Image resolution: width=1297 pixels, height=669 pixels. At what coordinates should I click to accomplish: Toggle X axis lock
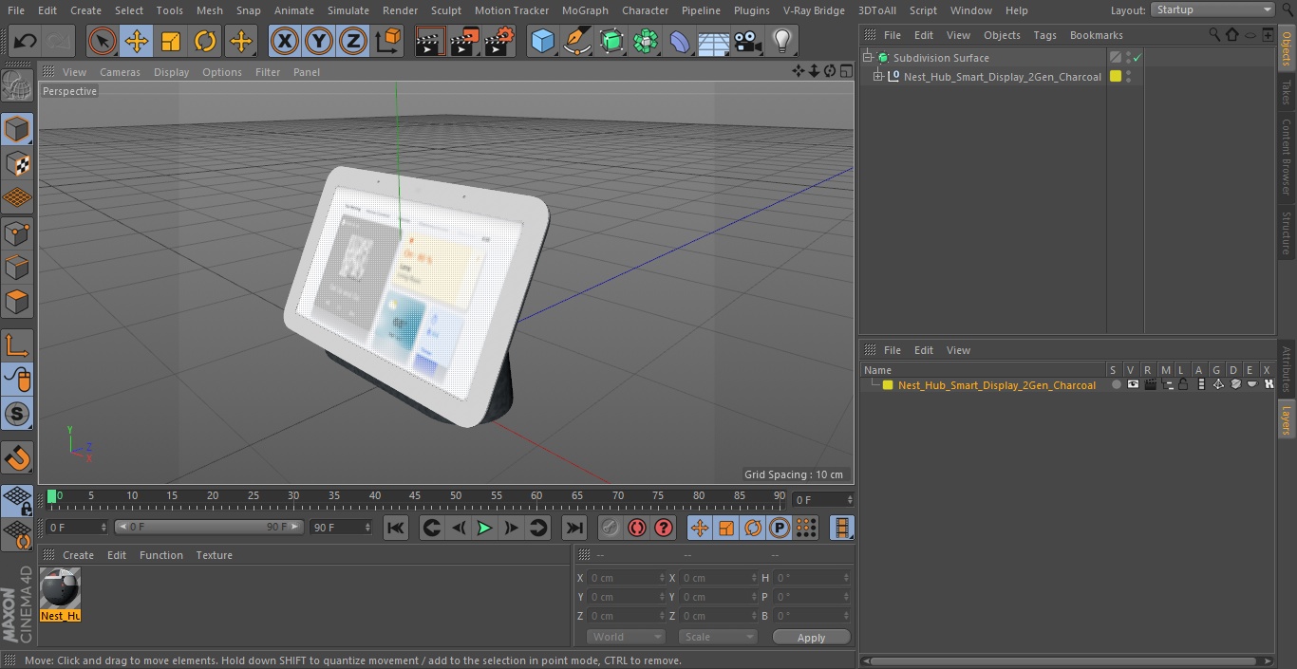tap(284, 41)
